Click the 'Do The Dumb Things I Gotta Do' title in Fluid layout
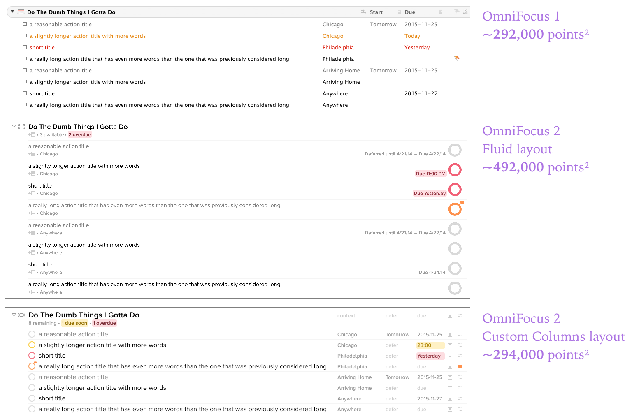Screen dimensions: 632x419 (x=78, y=127)
